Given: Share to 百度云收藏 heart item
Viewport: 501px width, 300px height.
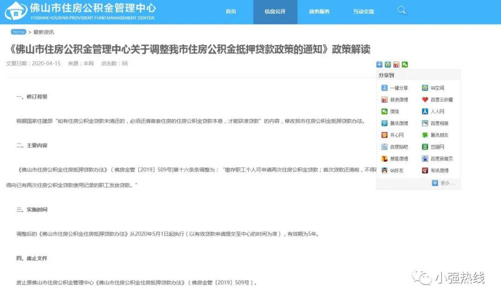Looking at the screenshot, I should (x=437, y=99).
